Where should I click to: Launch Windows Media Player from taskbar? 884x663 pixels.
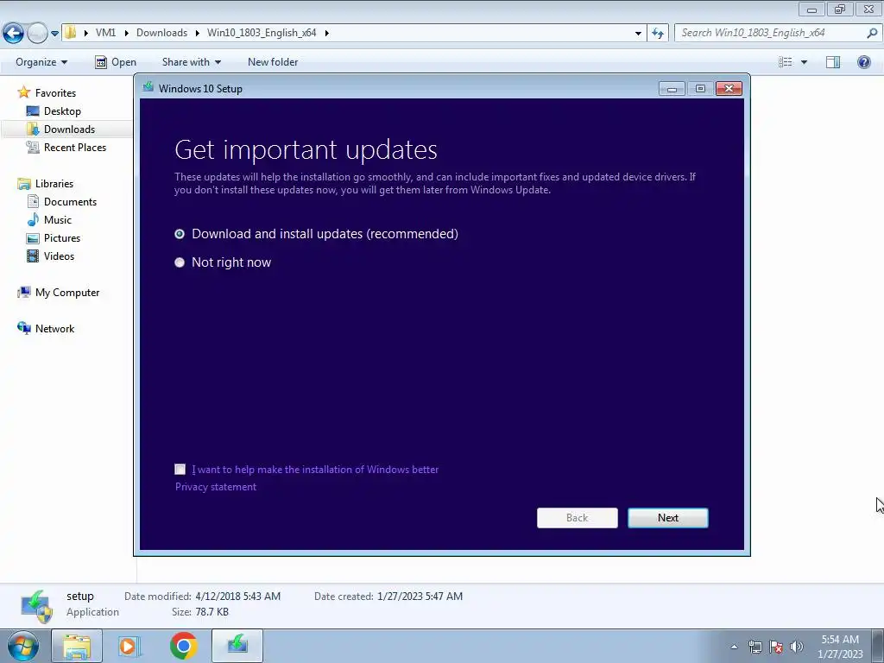coord(129,646)
